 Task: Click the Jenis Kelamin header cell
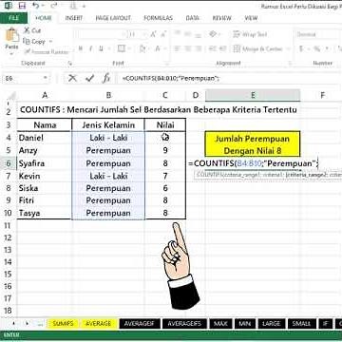click(x=108, y=125)
